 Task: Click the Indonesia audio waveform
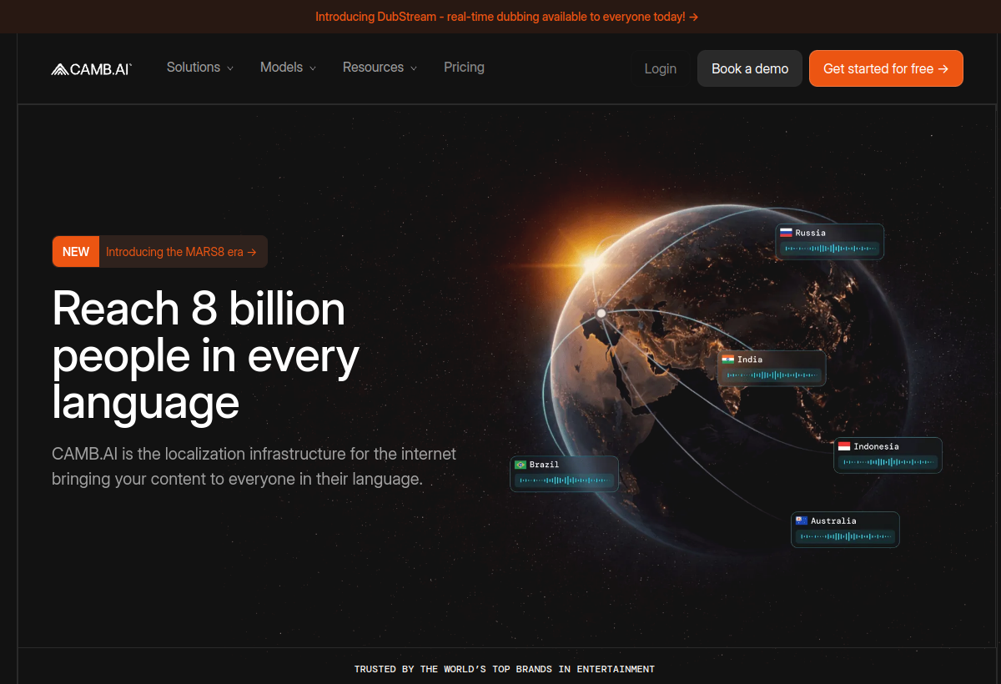(x=888, y=462)
